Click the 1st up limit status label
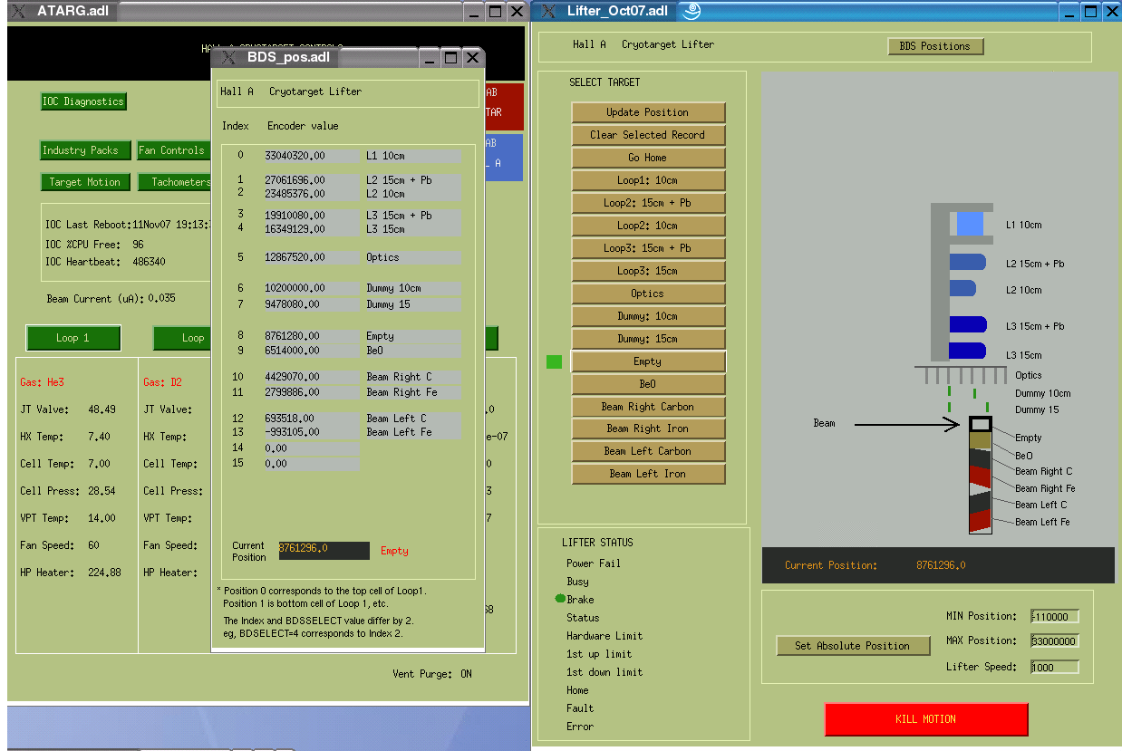 [x=599, y=654]
